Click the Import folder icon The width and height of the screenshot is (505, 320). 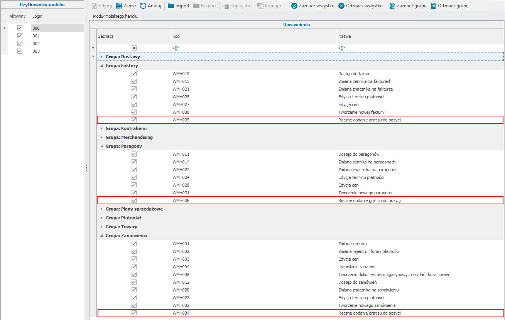click(x=171, y=6)
